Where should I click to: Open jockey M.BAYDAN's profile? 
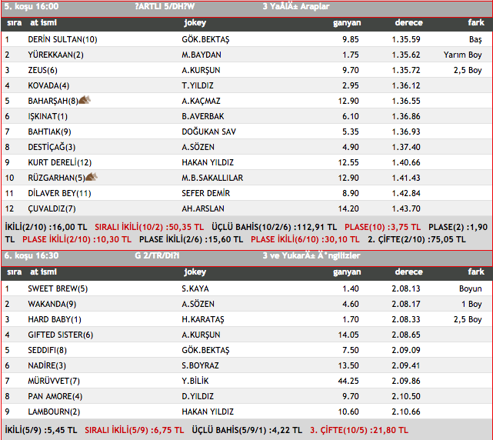pyautogui.click(x=202, y=55)
